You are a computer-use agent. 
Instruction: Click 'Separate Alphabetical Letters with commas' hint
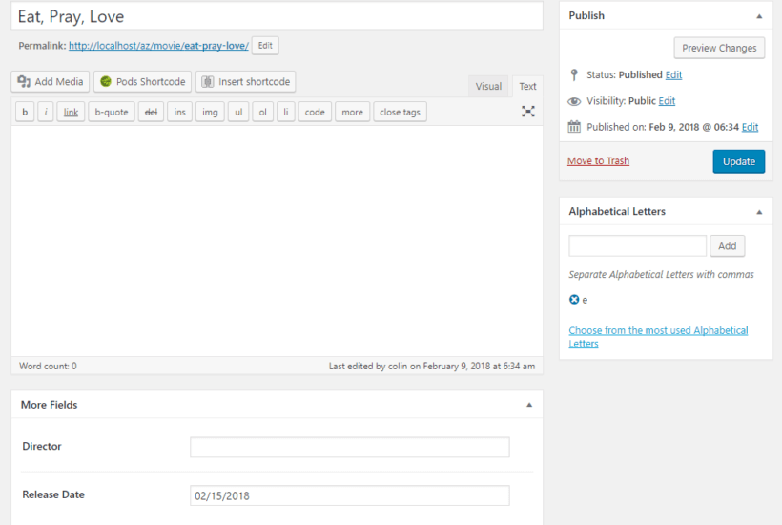(x=661, y=275)
